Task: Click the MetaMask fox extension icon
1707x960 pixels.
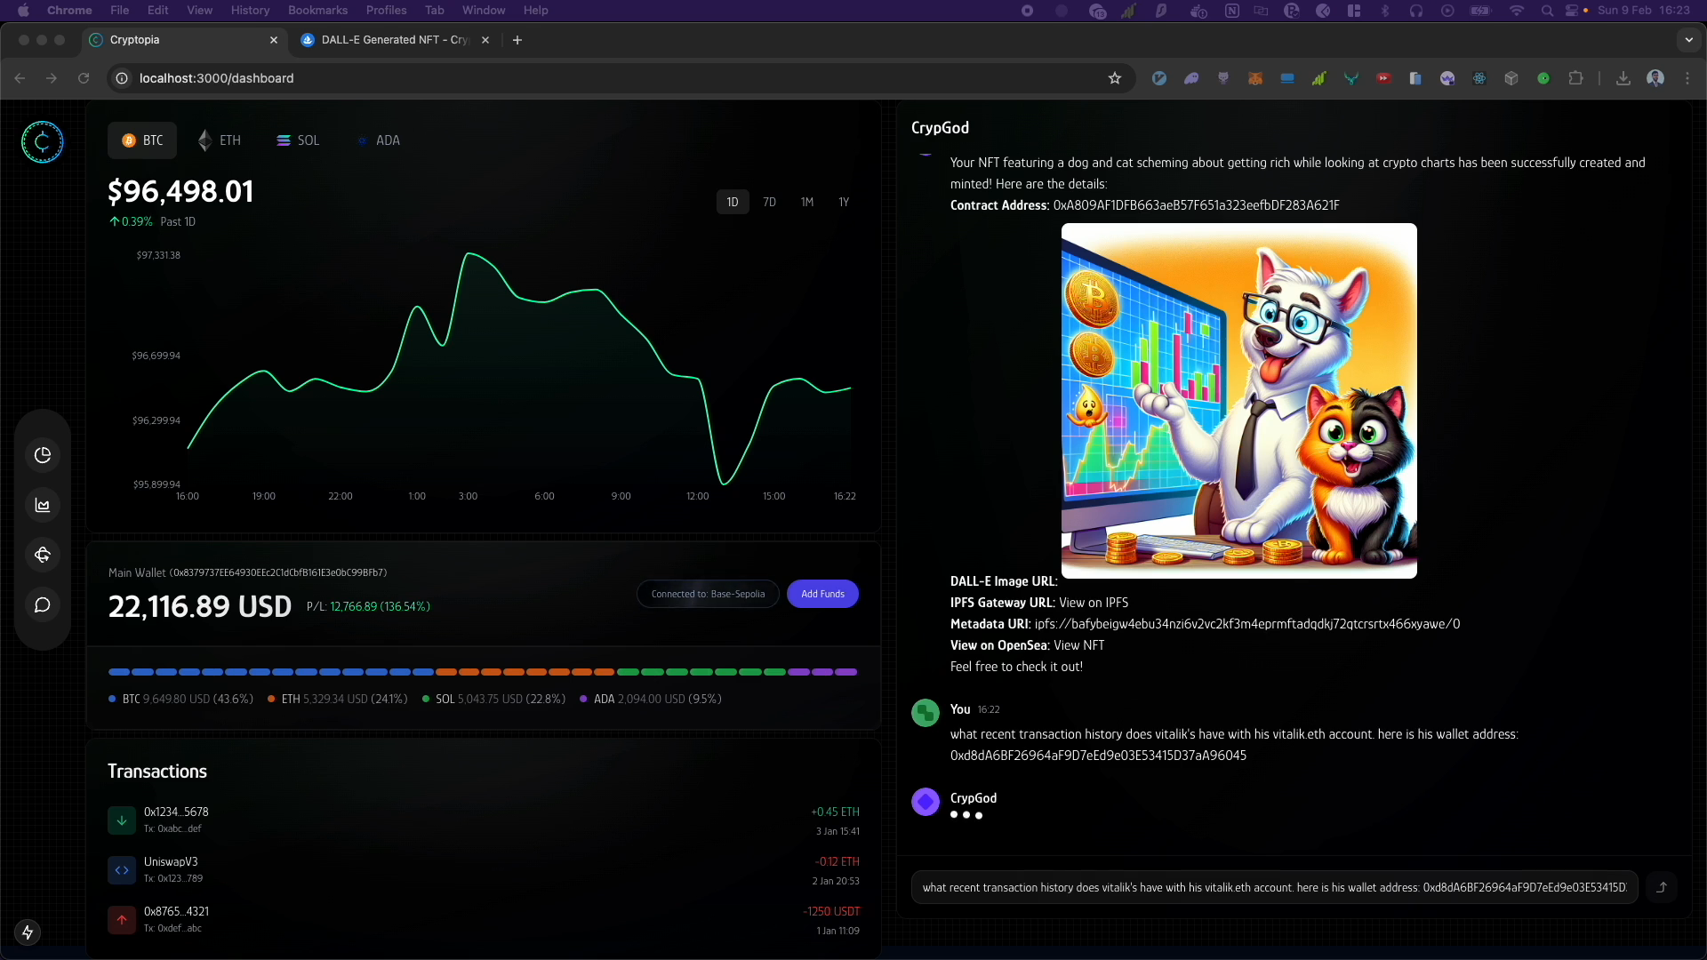Action: tap(1255, 78)
